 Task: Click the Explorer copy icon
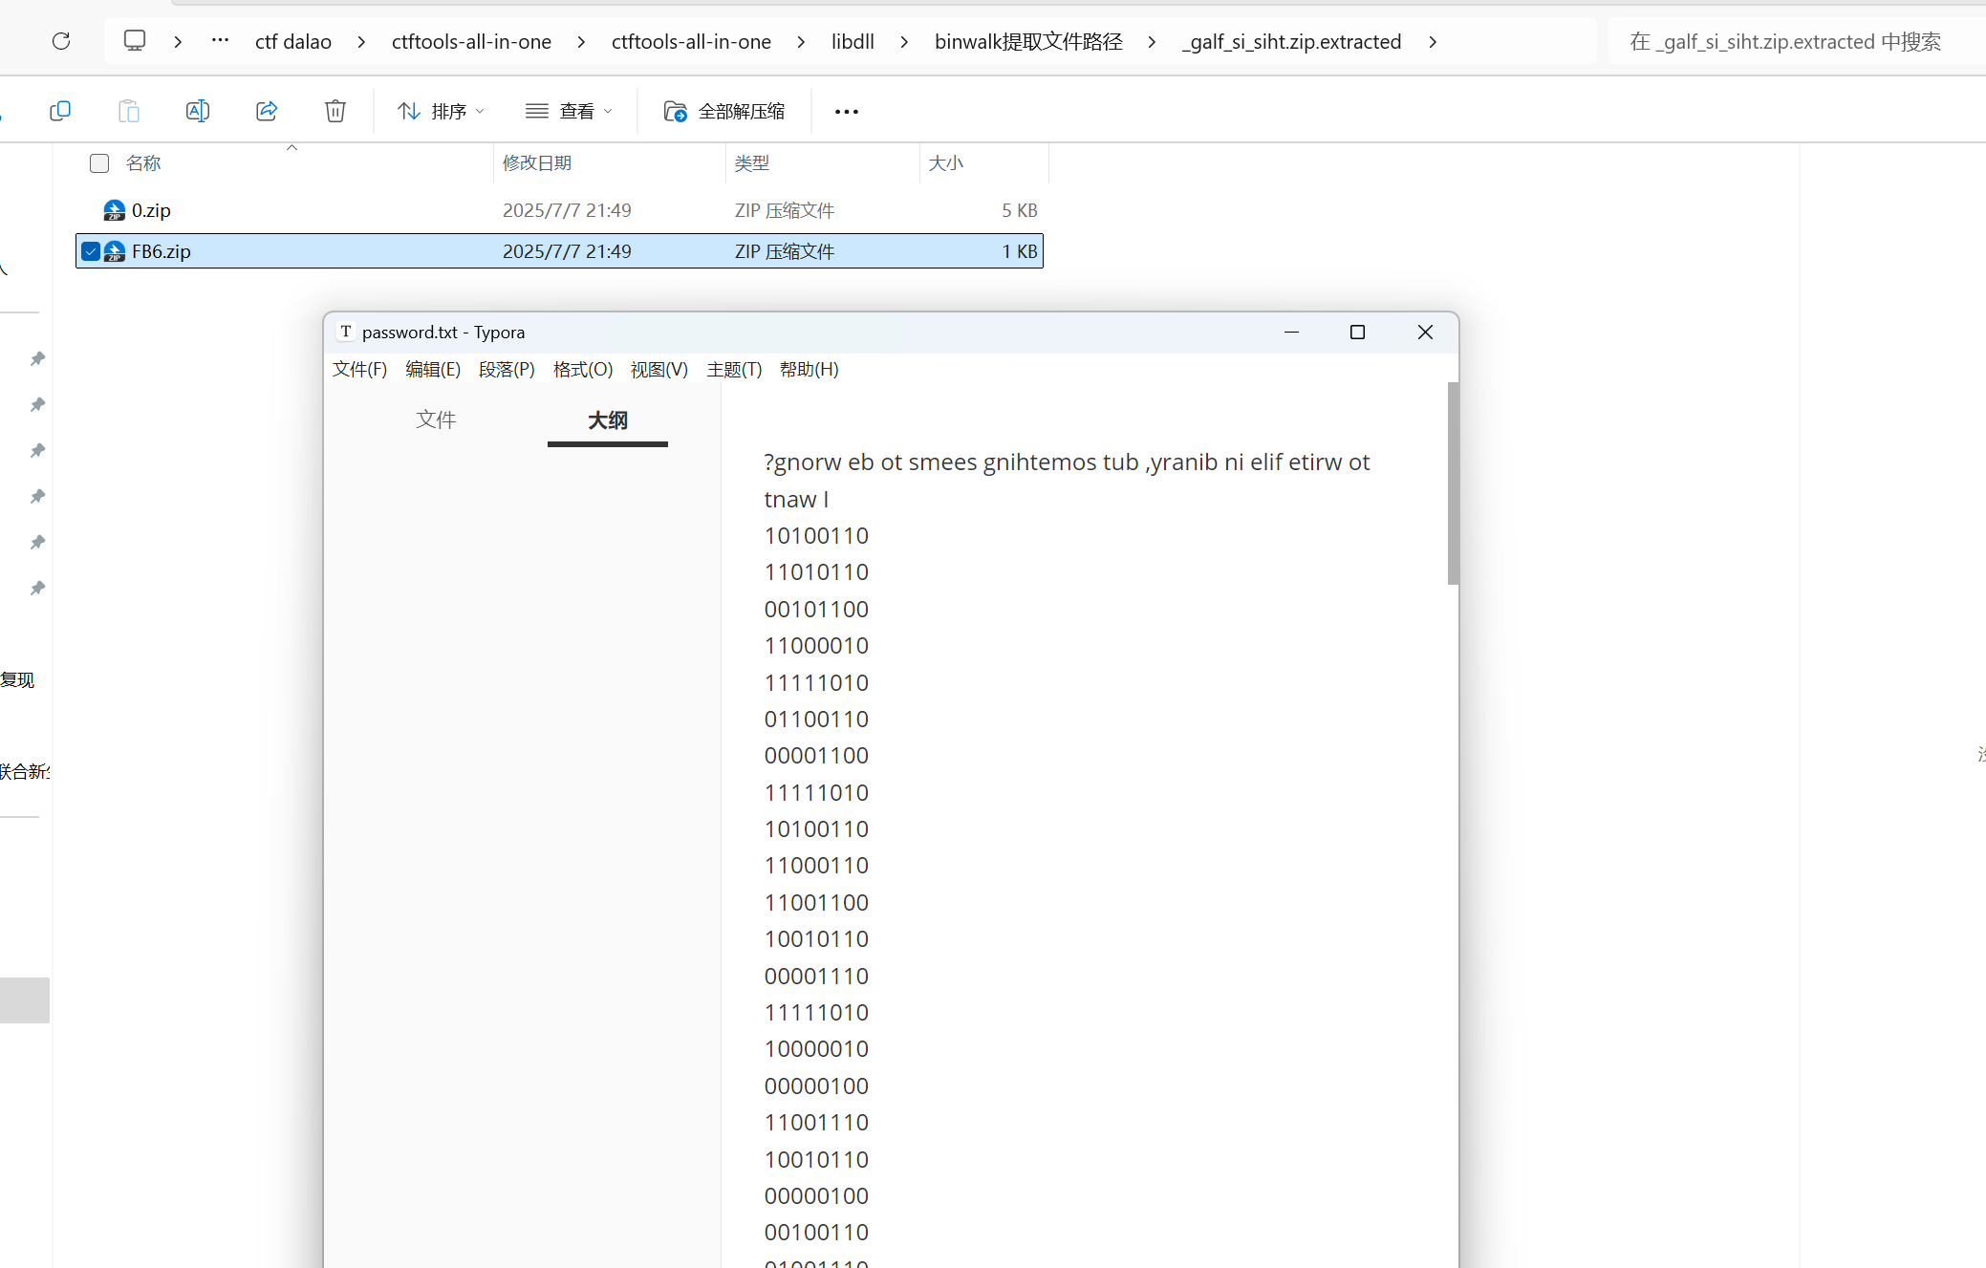[x=60, y=111]
